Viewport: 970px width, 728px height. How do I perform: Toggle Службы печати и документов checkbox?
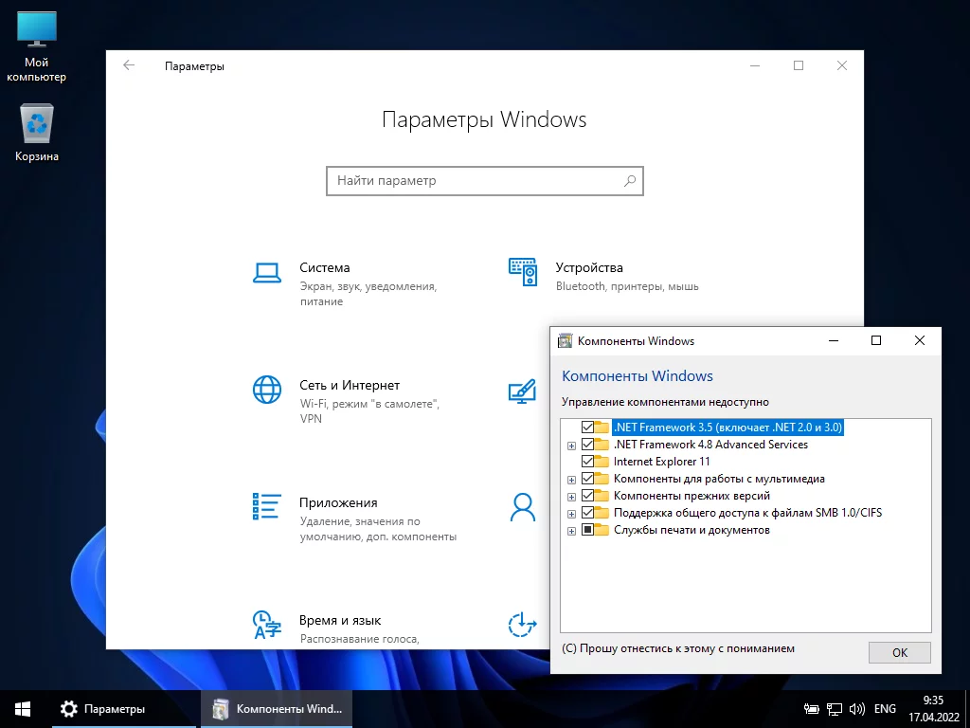(x=587, y=530)
